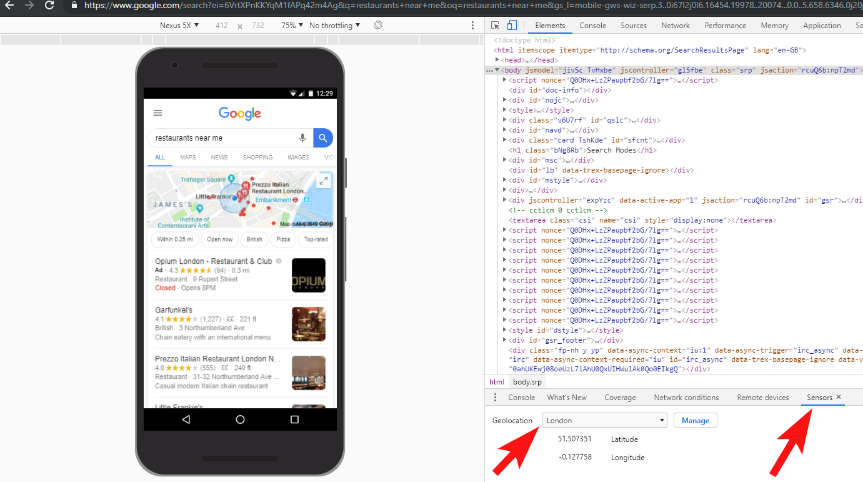Screen dimensions: 863x482
Task: Expand the head element node
Action: click(x=497, y=60)
